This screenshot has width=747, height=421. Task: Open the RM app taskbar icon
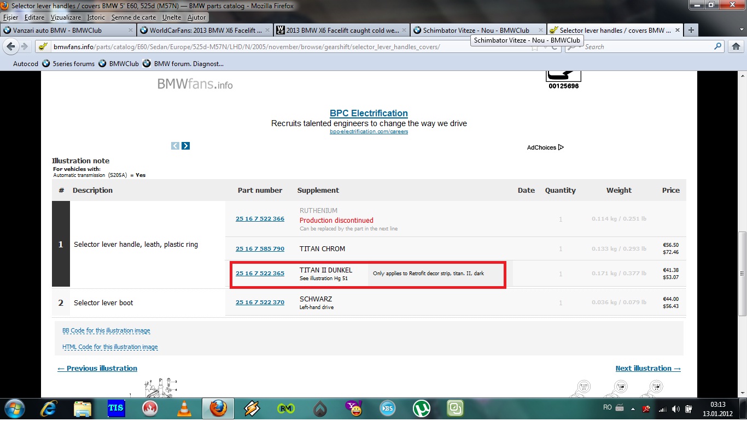pos(286,409)
